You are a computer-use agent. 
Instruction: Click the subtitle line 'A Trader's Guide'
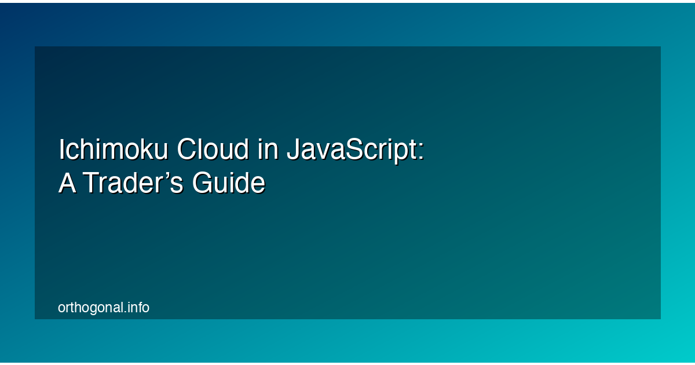(x=162, y=182)
